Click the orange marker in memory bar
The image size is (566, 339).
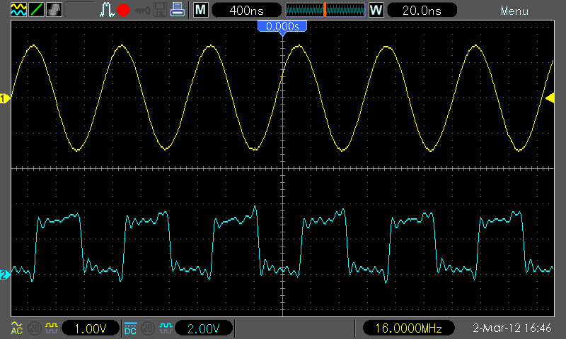(x=325, y=10)
